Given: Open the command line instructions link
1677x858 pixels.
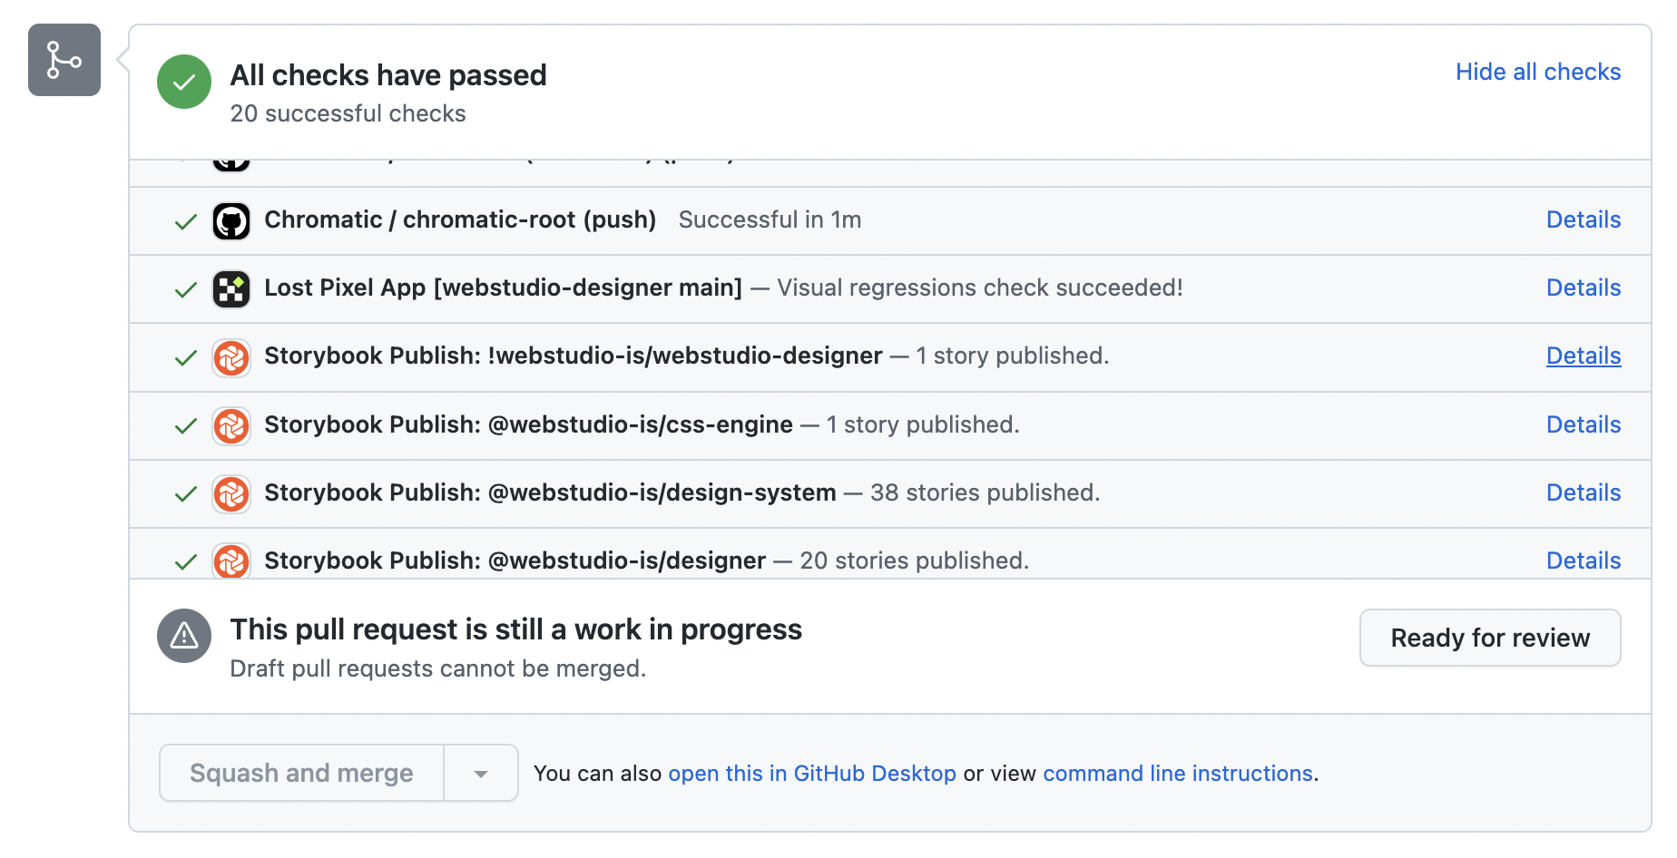Looking at the screenshot, I should tap(1177, 774).
